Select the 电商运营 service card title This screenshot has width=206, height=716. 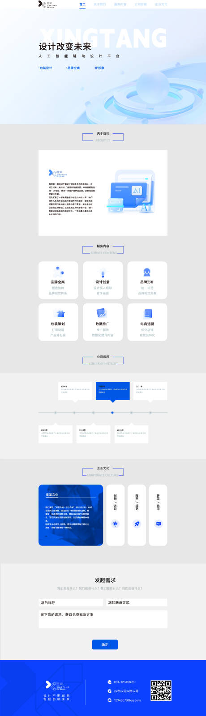[x=147, y=324]
